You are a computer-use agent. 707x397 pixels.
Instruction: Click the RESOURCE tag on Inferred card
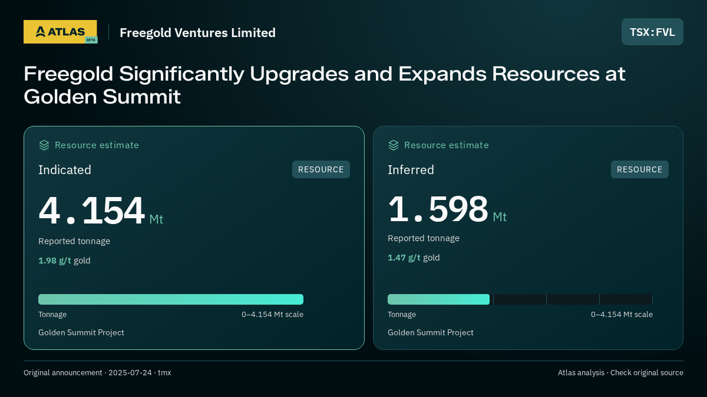[x=640, y=169]
